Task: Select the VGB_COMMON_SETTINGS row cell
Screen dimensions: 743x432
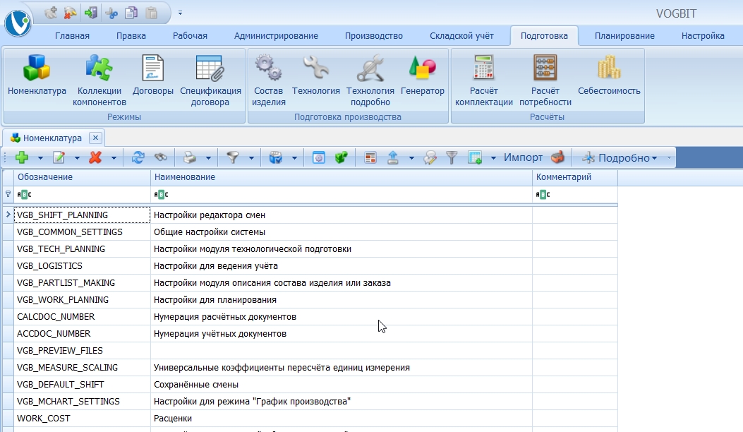Action: [x=82, y=232]
